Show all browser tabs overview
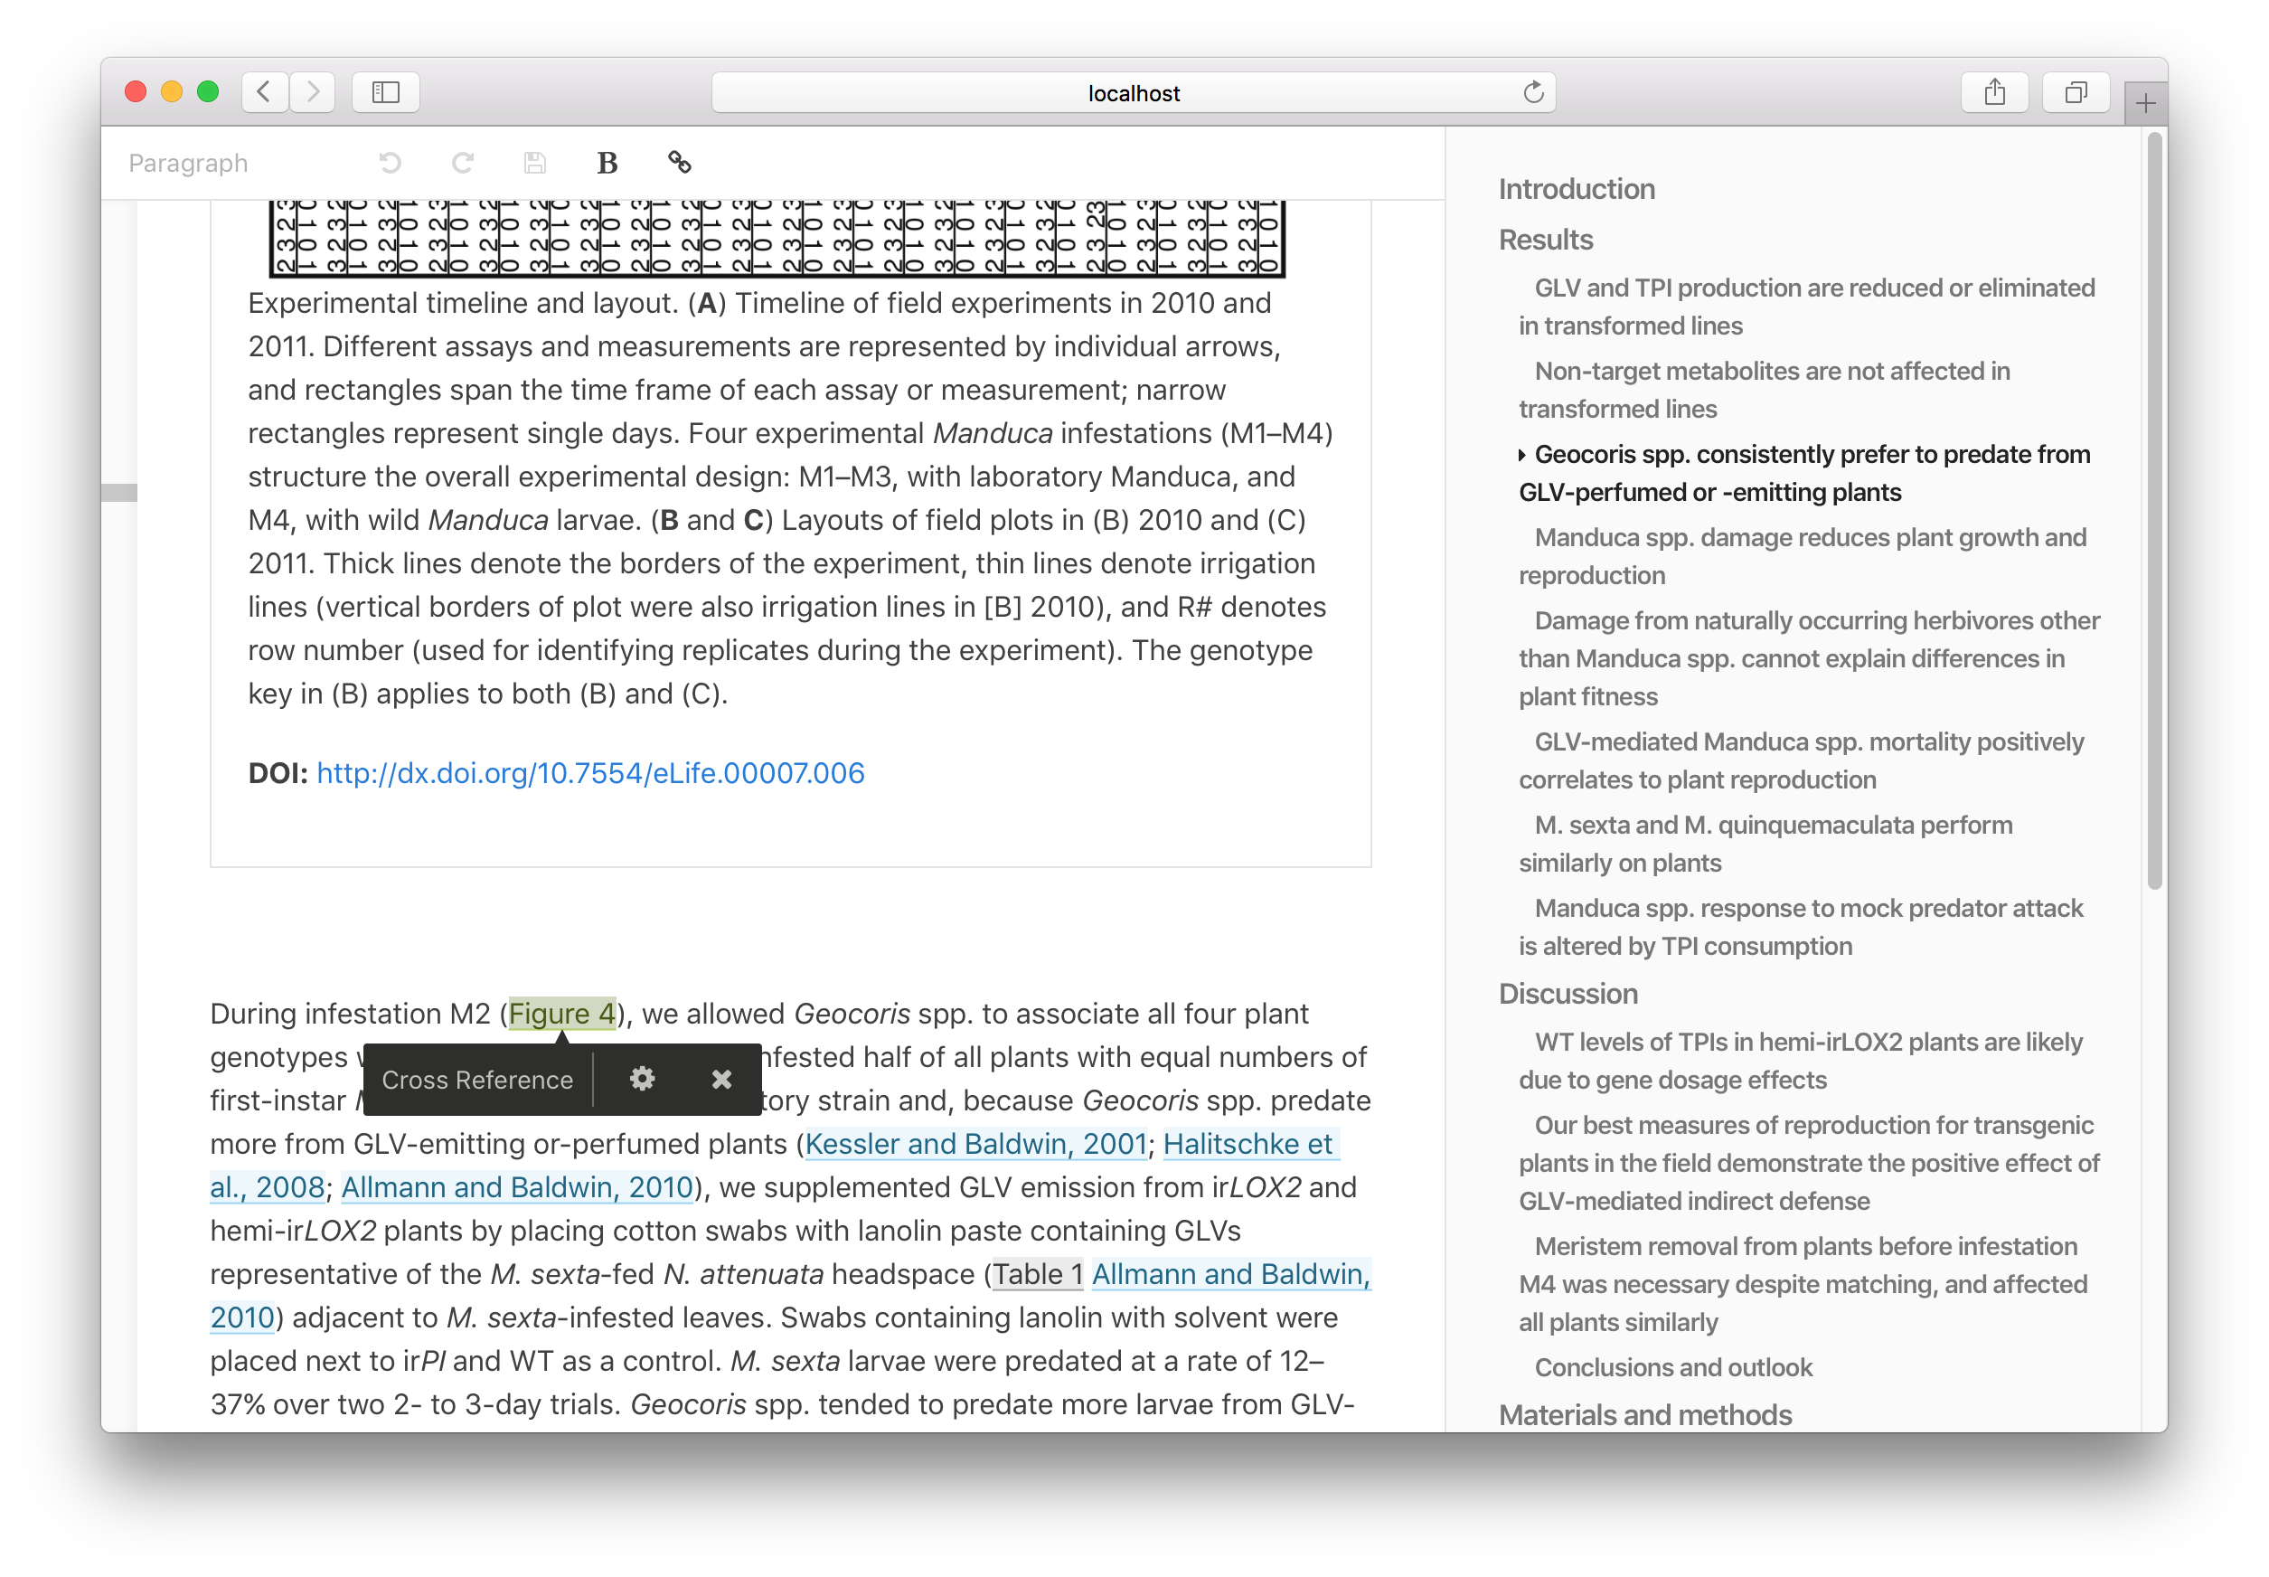This screenshot has width=2269, height=1577. [2076, 93]
